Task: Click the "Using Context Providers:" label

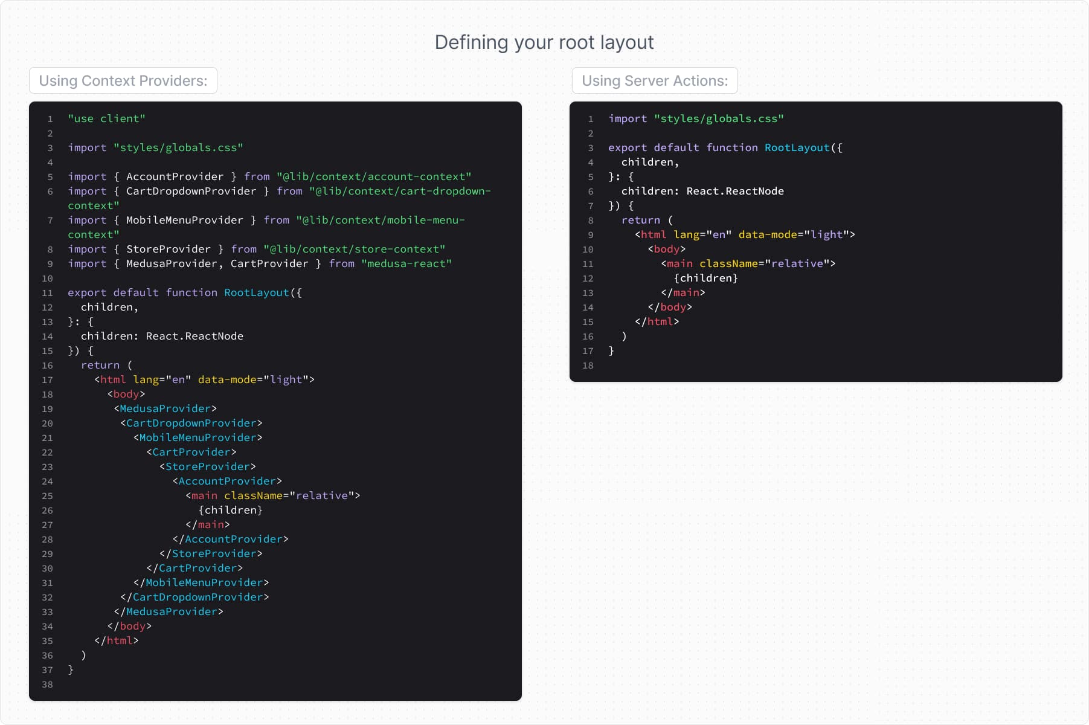Action: (123, 80)
